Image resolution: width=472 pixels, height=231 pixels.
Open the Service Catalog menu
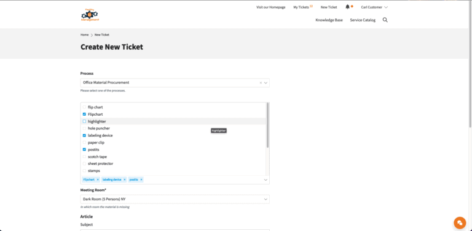[x=363, y=20]
